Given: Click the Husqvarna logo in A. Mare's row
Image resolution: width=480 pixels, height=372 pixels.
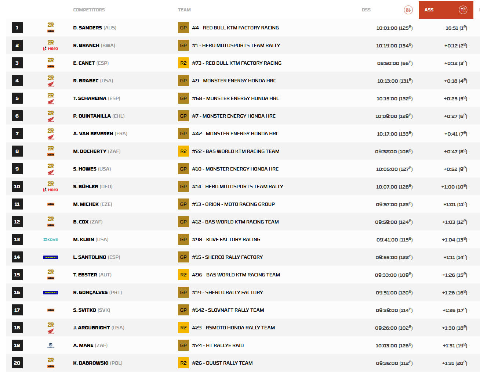Looking at the screenshot, I should (51, 346).
